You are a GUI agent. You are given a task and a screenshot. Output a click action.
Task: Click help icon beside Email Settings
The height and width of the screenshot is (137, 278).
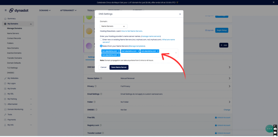pyautogui.click(x=101, y=94)
